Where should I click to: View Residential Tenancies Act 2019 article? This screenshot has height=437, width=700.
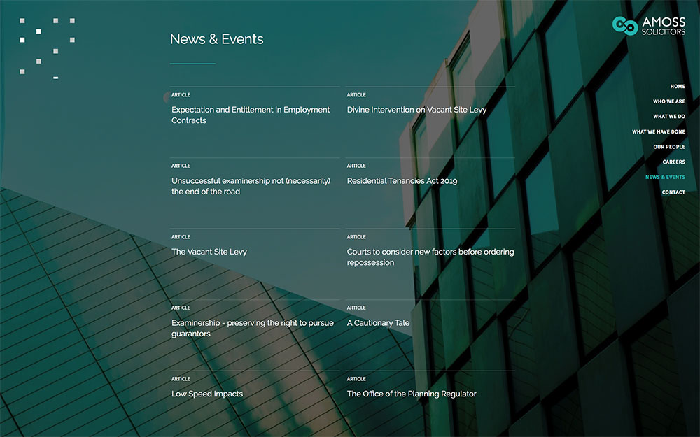(402, 181)
